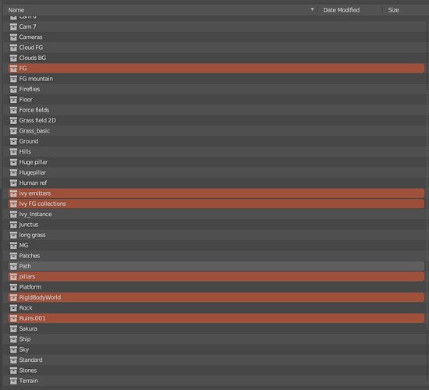Click the collection icon beside Ivy_Instance
Viewport: 429px width, 390px height.
click(13, 214)
